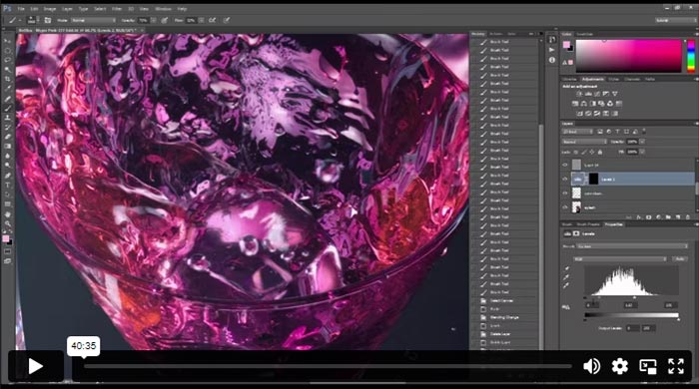Enter fullscreen video mode
Viewport: 699px width, 389px height.
tap(676, 366)
